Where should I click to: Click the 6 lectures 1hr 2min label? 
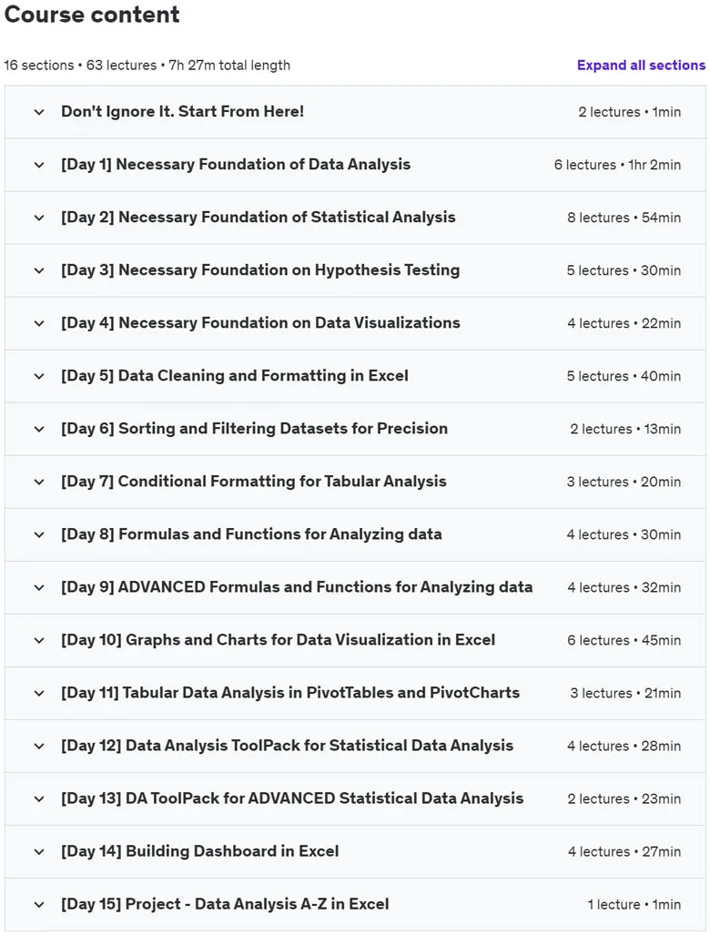point(617,165)
